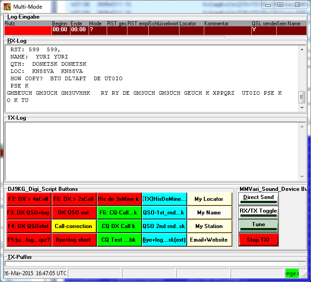Click the 'LOC: KN88VA KN88VA' line in RX-Log
Viewport: 311px width, 282px height.
click(47, 71)
